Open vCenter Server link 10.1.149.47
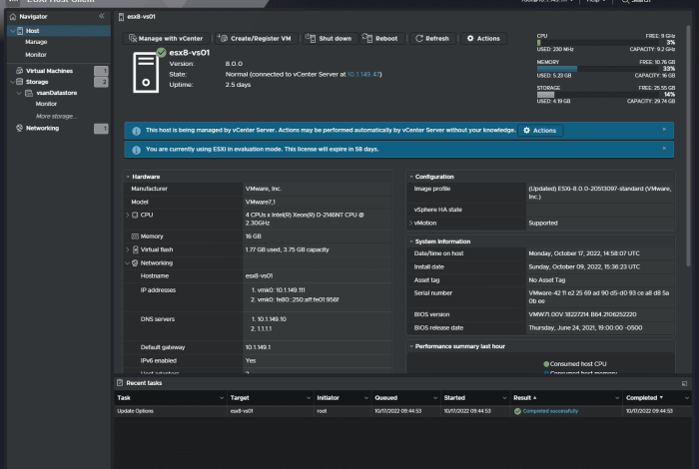 (363, 75)
